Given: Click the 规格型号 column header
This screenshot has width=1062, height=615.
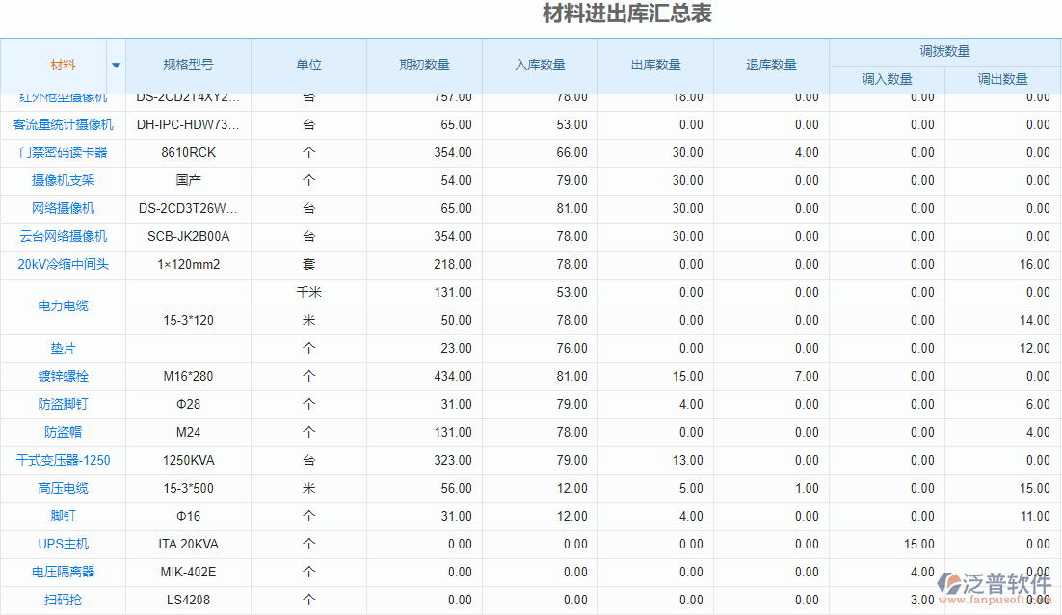Looking at the screenshot, I should [x=189, y=63].
